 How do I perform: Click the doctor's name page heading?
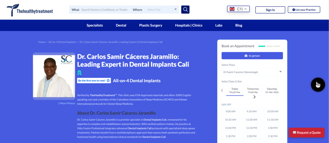tap(133, 60)
